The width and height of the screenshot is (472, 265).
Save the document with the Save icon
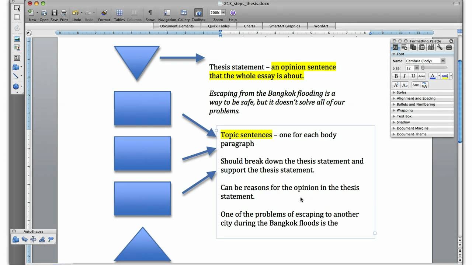pos(54,13)
